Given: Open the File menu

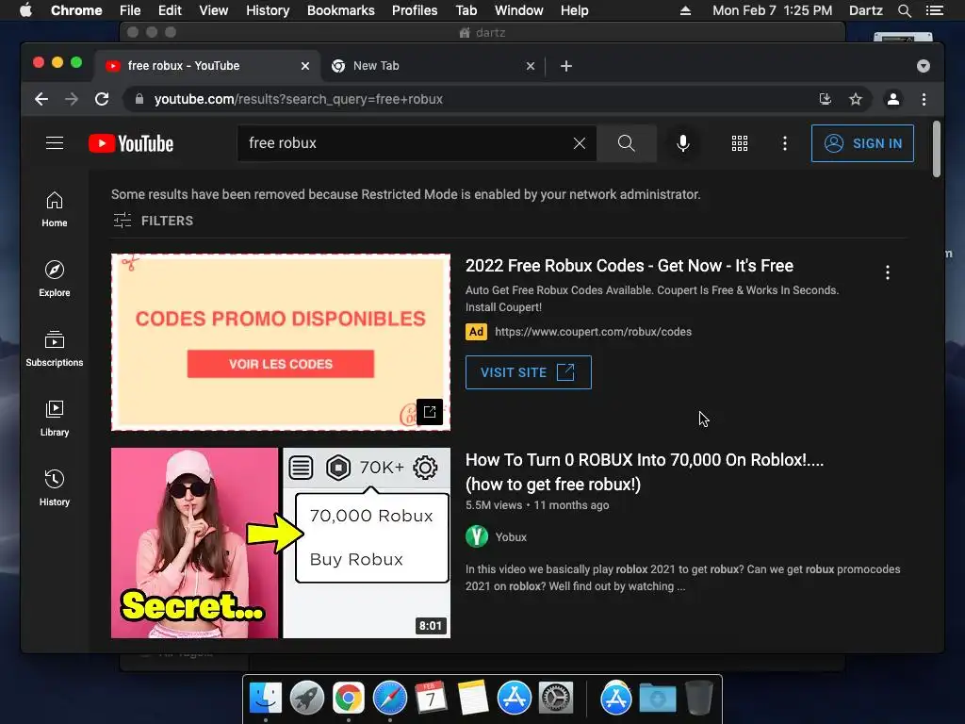Looking at the screenshot, I should [130, 10].
